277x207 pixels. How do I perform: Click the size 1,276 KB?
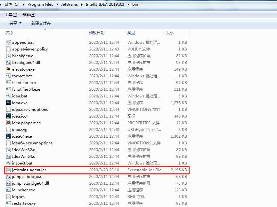(x=179, y=103)
